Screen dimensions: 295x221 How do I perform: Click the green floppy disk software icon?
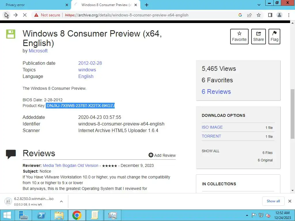(x=11, y=34)
